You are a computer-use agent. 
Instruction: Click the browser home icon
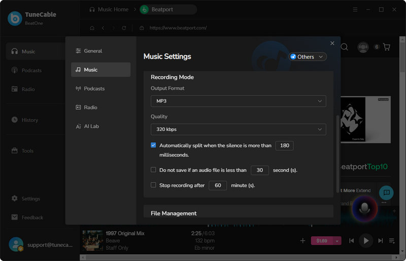pyautogui.click(x=92, y=28)
